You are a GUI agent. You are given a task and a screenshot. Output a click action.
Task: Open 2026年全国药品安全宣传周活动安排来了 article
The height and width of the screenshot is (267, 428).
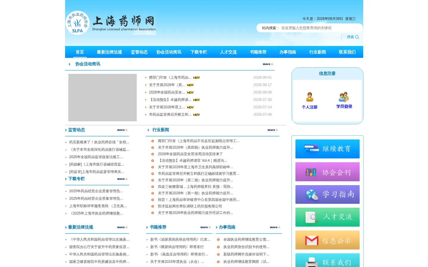pos(190,154)
